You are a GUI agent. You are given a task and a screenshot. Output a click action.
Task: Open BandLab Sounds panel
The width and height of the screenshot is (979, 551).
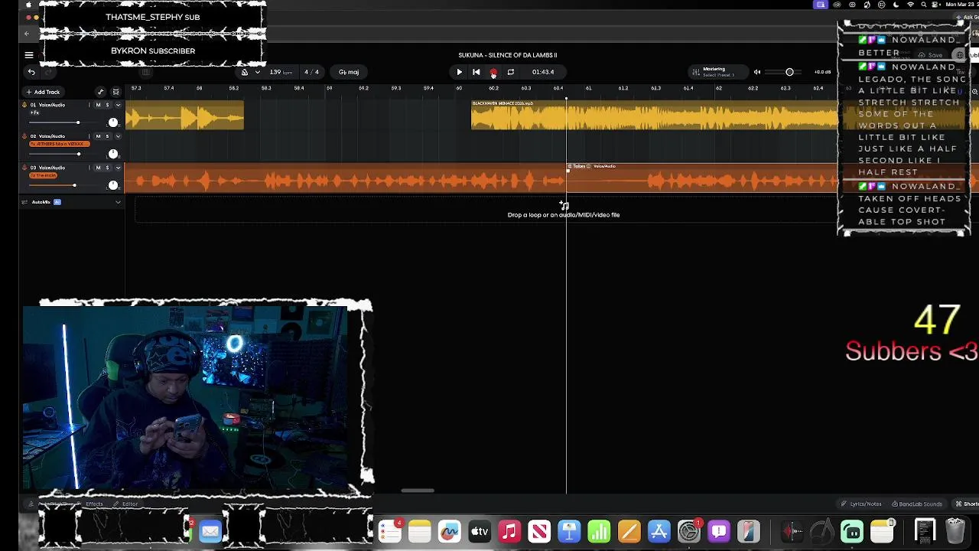(x=916, y=504)
